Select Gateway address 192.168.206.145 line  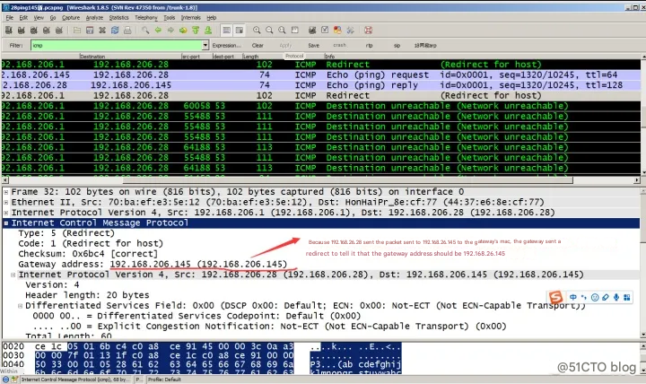click(153, 264)
